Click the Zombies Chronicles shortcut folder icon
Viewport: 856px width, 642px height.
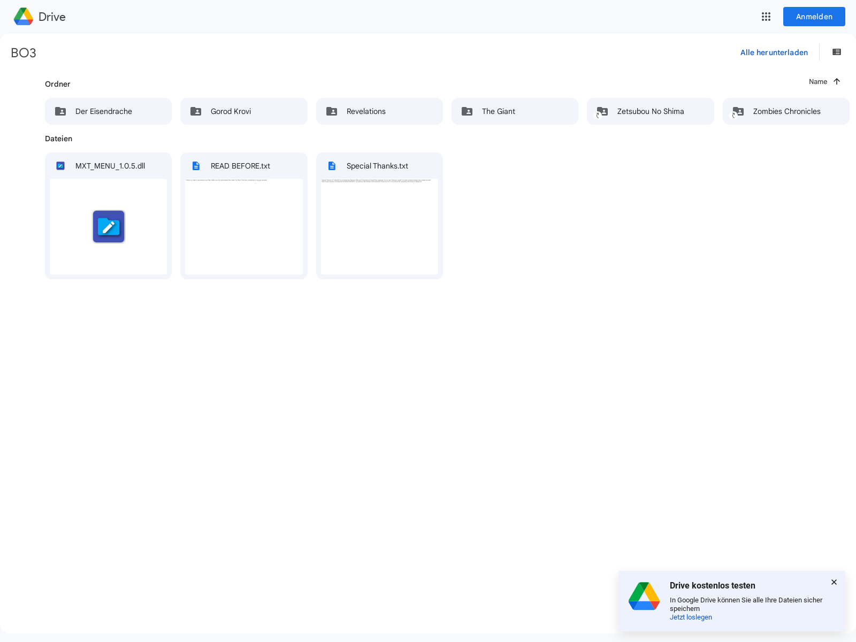point(738,111)
